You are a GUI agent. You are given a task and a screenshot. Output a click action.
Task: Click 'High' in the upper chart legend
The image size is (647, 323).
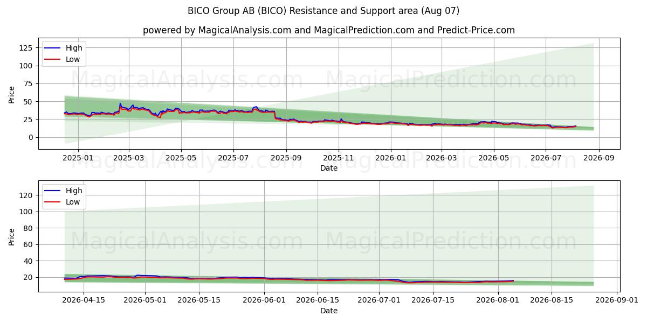pos(74,48)
